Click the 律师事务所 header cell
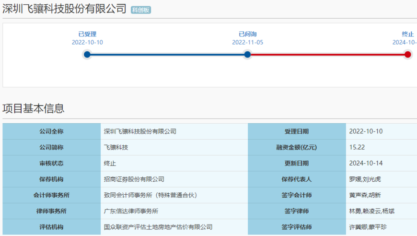Image resolution: width=417 pixels, height=236 pixels. pos(52,211)
